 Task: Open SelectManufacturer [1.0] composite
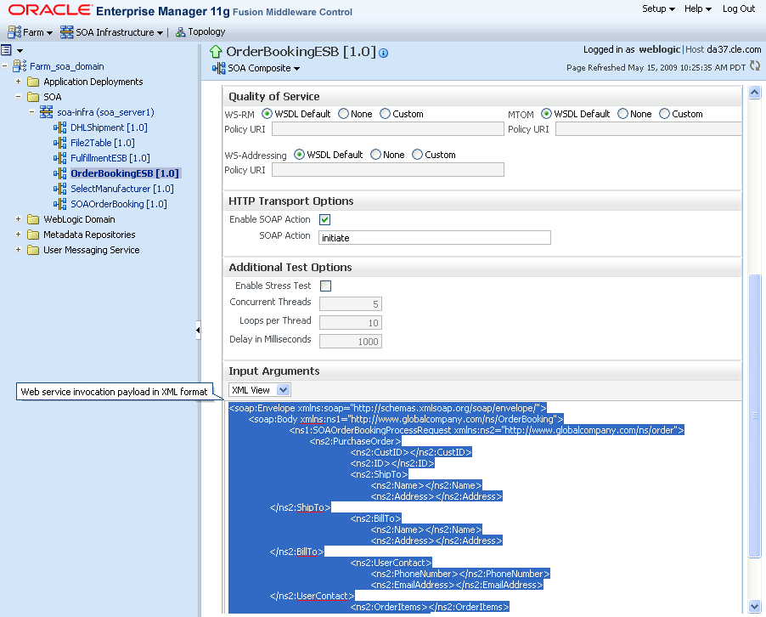click(122, 189)
